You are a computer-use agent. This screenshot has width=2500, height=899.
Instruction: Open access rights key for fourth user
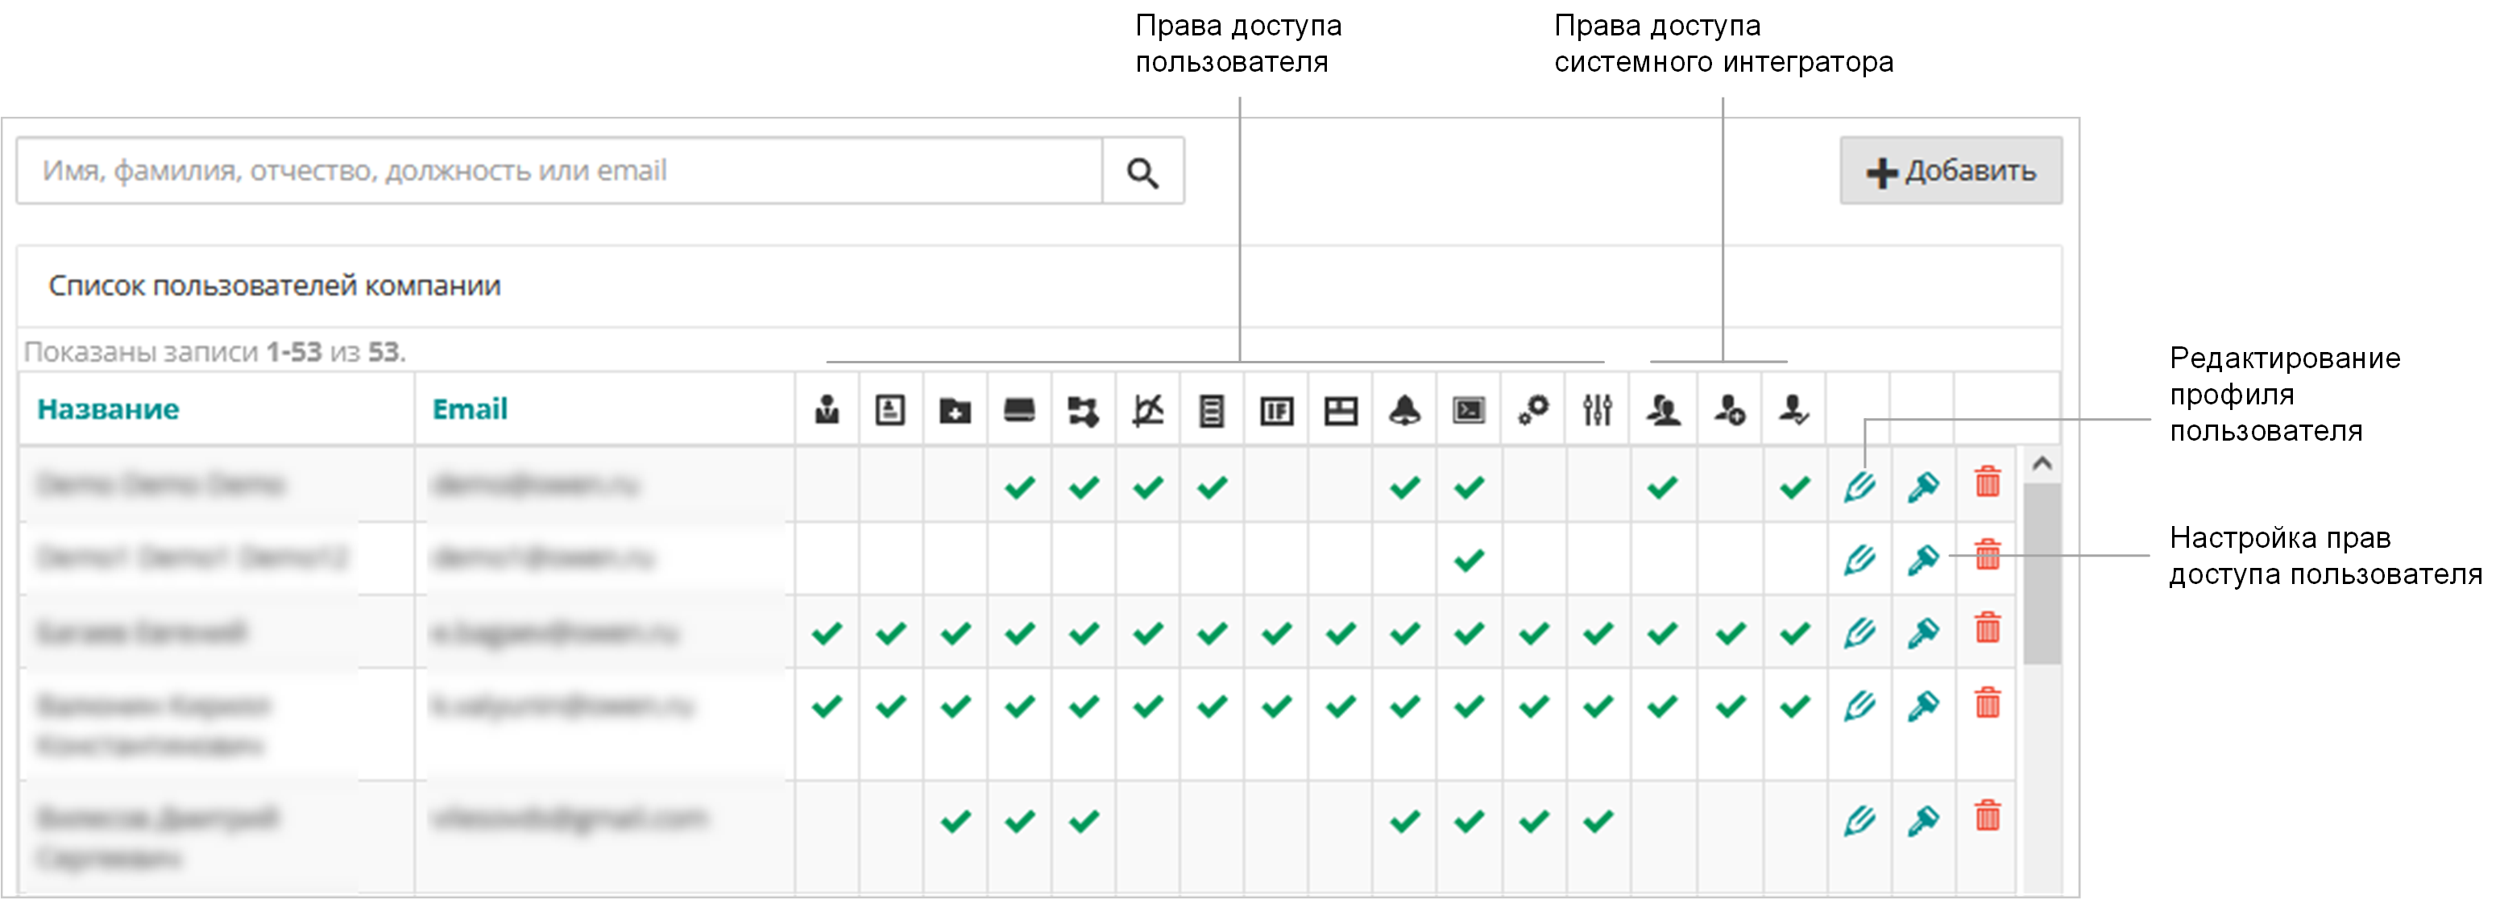point(1922,706)
